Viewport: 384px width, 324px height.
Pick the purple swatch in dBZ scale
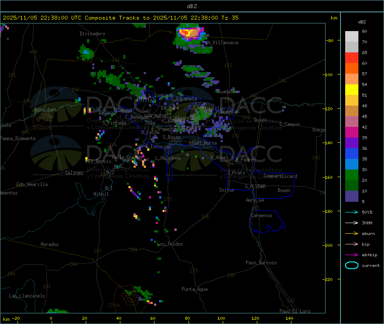point(352,143)
